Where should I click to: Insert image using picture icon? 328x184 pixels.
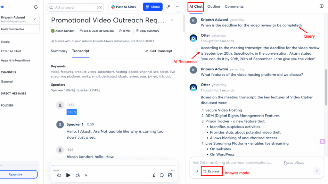(x=170, y=175)
